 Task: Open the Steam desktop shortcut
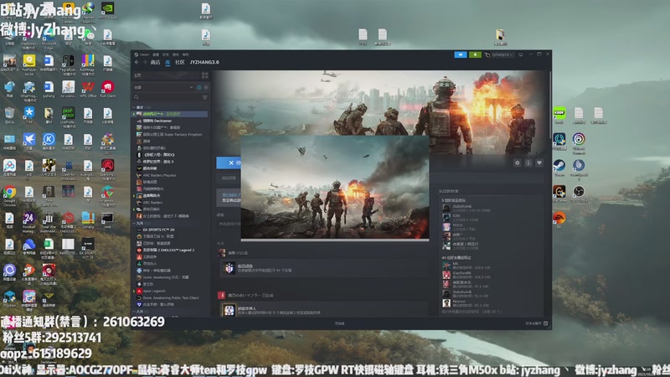tap(559, 167)
